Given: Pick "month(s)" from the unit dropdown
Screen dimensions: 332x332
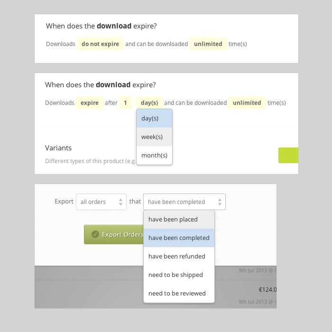Looking at the screenshot, I should point(154,156).
